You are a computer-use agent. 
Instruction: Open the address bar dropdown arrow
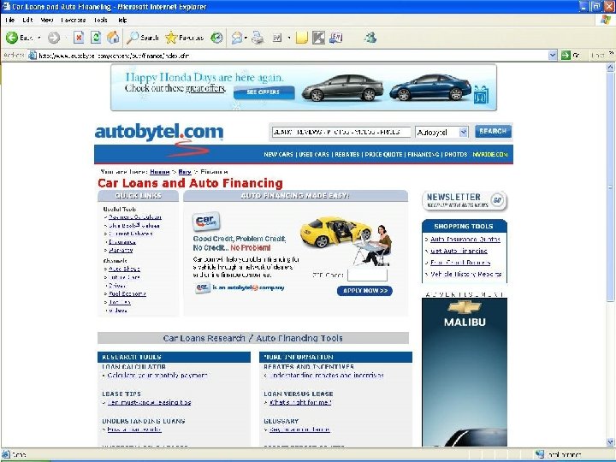tap(553, 56)
